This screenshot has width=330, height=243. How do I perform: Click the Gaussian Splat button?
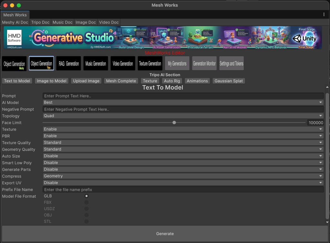(228, 81)
